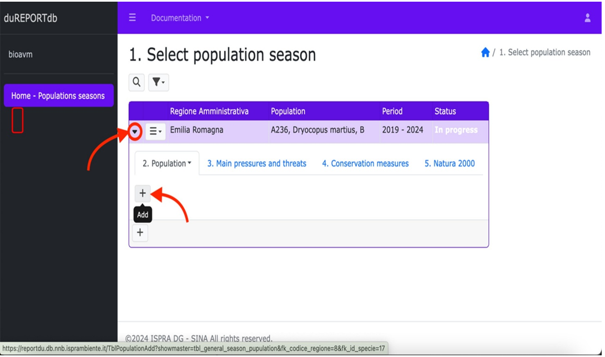Click the Add plus icon under Population tab
Screen dimensions: 605x357
tap(143, 193)
